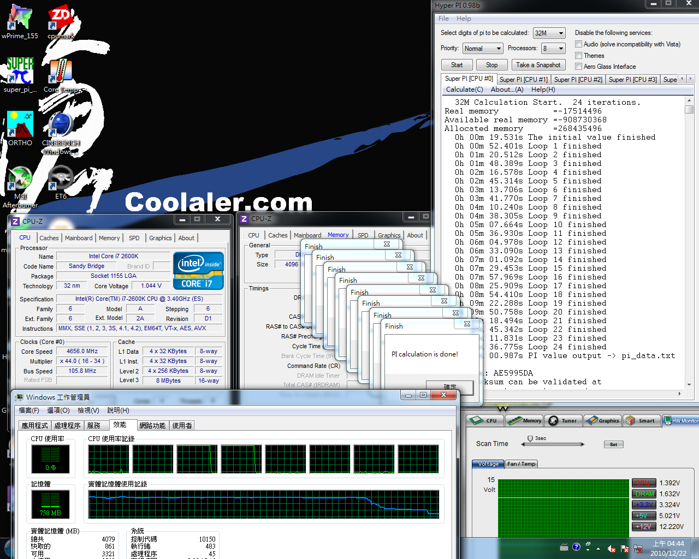Open the 檔案(F) menu in Task Manager
699x559 pixels.
click(x=29, y=411)
